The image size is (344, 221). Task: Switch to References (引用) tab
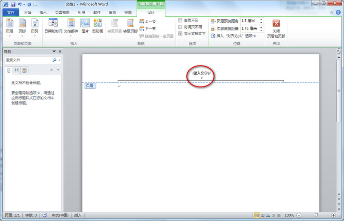click(81, 12)
